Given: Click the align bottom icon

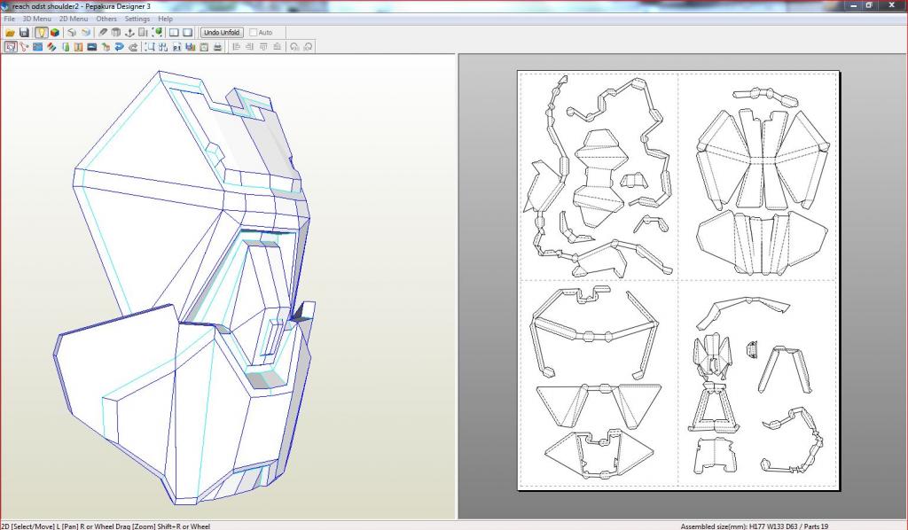Looking at the screenshot, I should coord(278,47).
